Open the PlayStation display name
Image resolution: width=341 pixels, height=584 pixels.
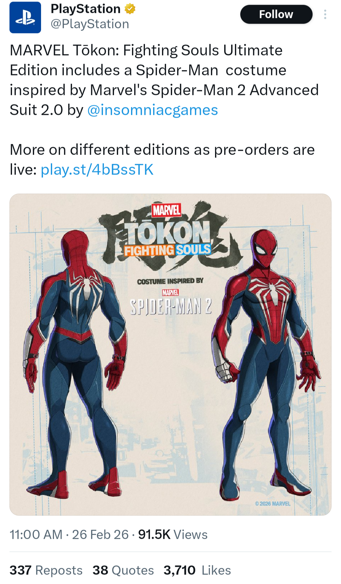point(86,9)
